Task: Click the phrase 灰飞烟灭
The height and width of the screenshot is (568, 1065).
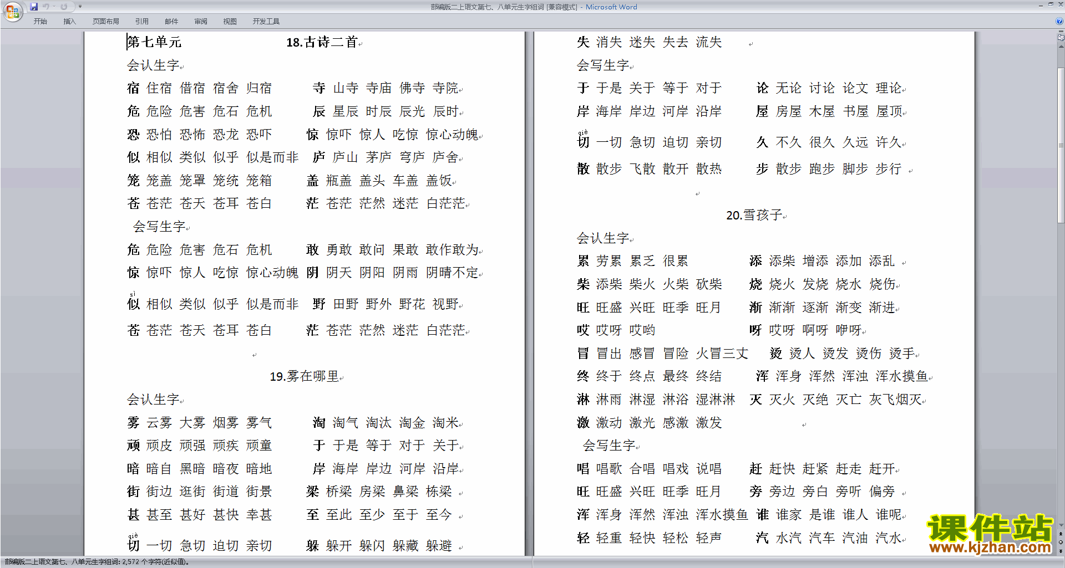Action: [x=895, y=400]
